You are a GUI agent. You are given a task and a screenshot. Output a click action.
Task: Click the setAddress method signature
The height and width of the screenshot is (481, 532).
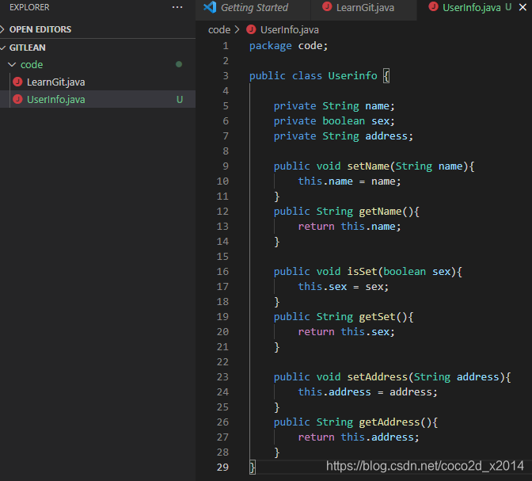(392, 377)
